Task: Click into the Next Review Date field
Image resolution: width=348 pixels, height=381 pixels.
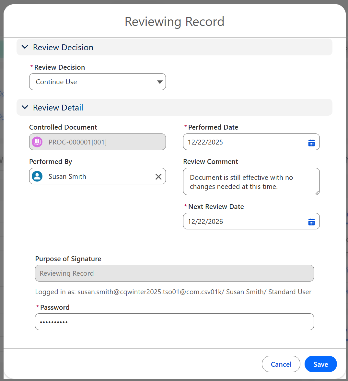Action: (x=243, y=222)
